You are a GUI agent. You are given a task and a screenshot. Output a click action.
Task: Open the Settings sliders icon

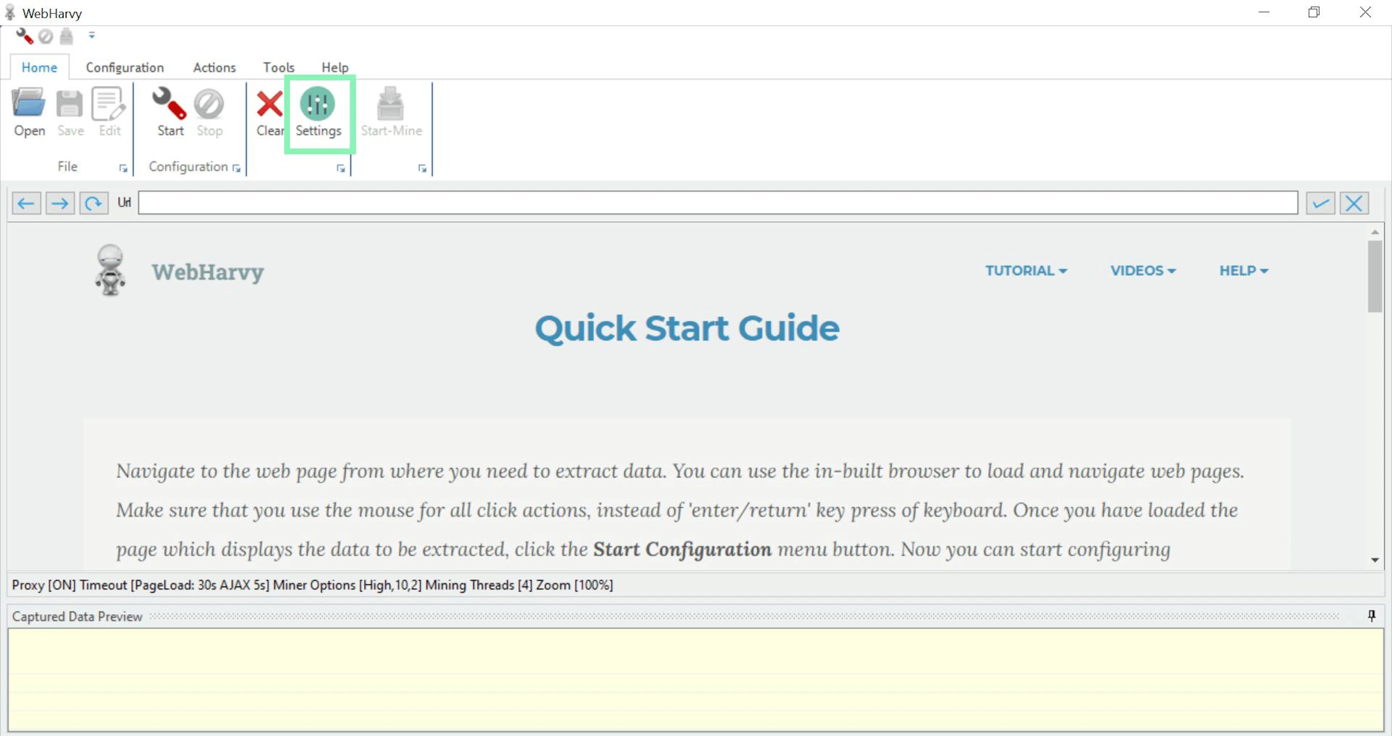coord(318,103)
